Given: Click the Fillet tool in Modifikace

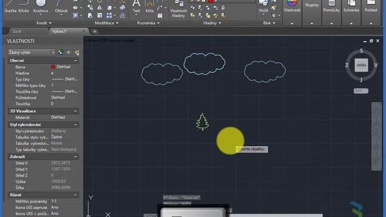Looking at the screenshot, I should 109,8.
